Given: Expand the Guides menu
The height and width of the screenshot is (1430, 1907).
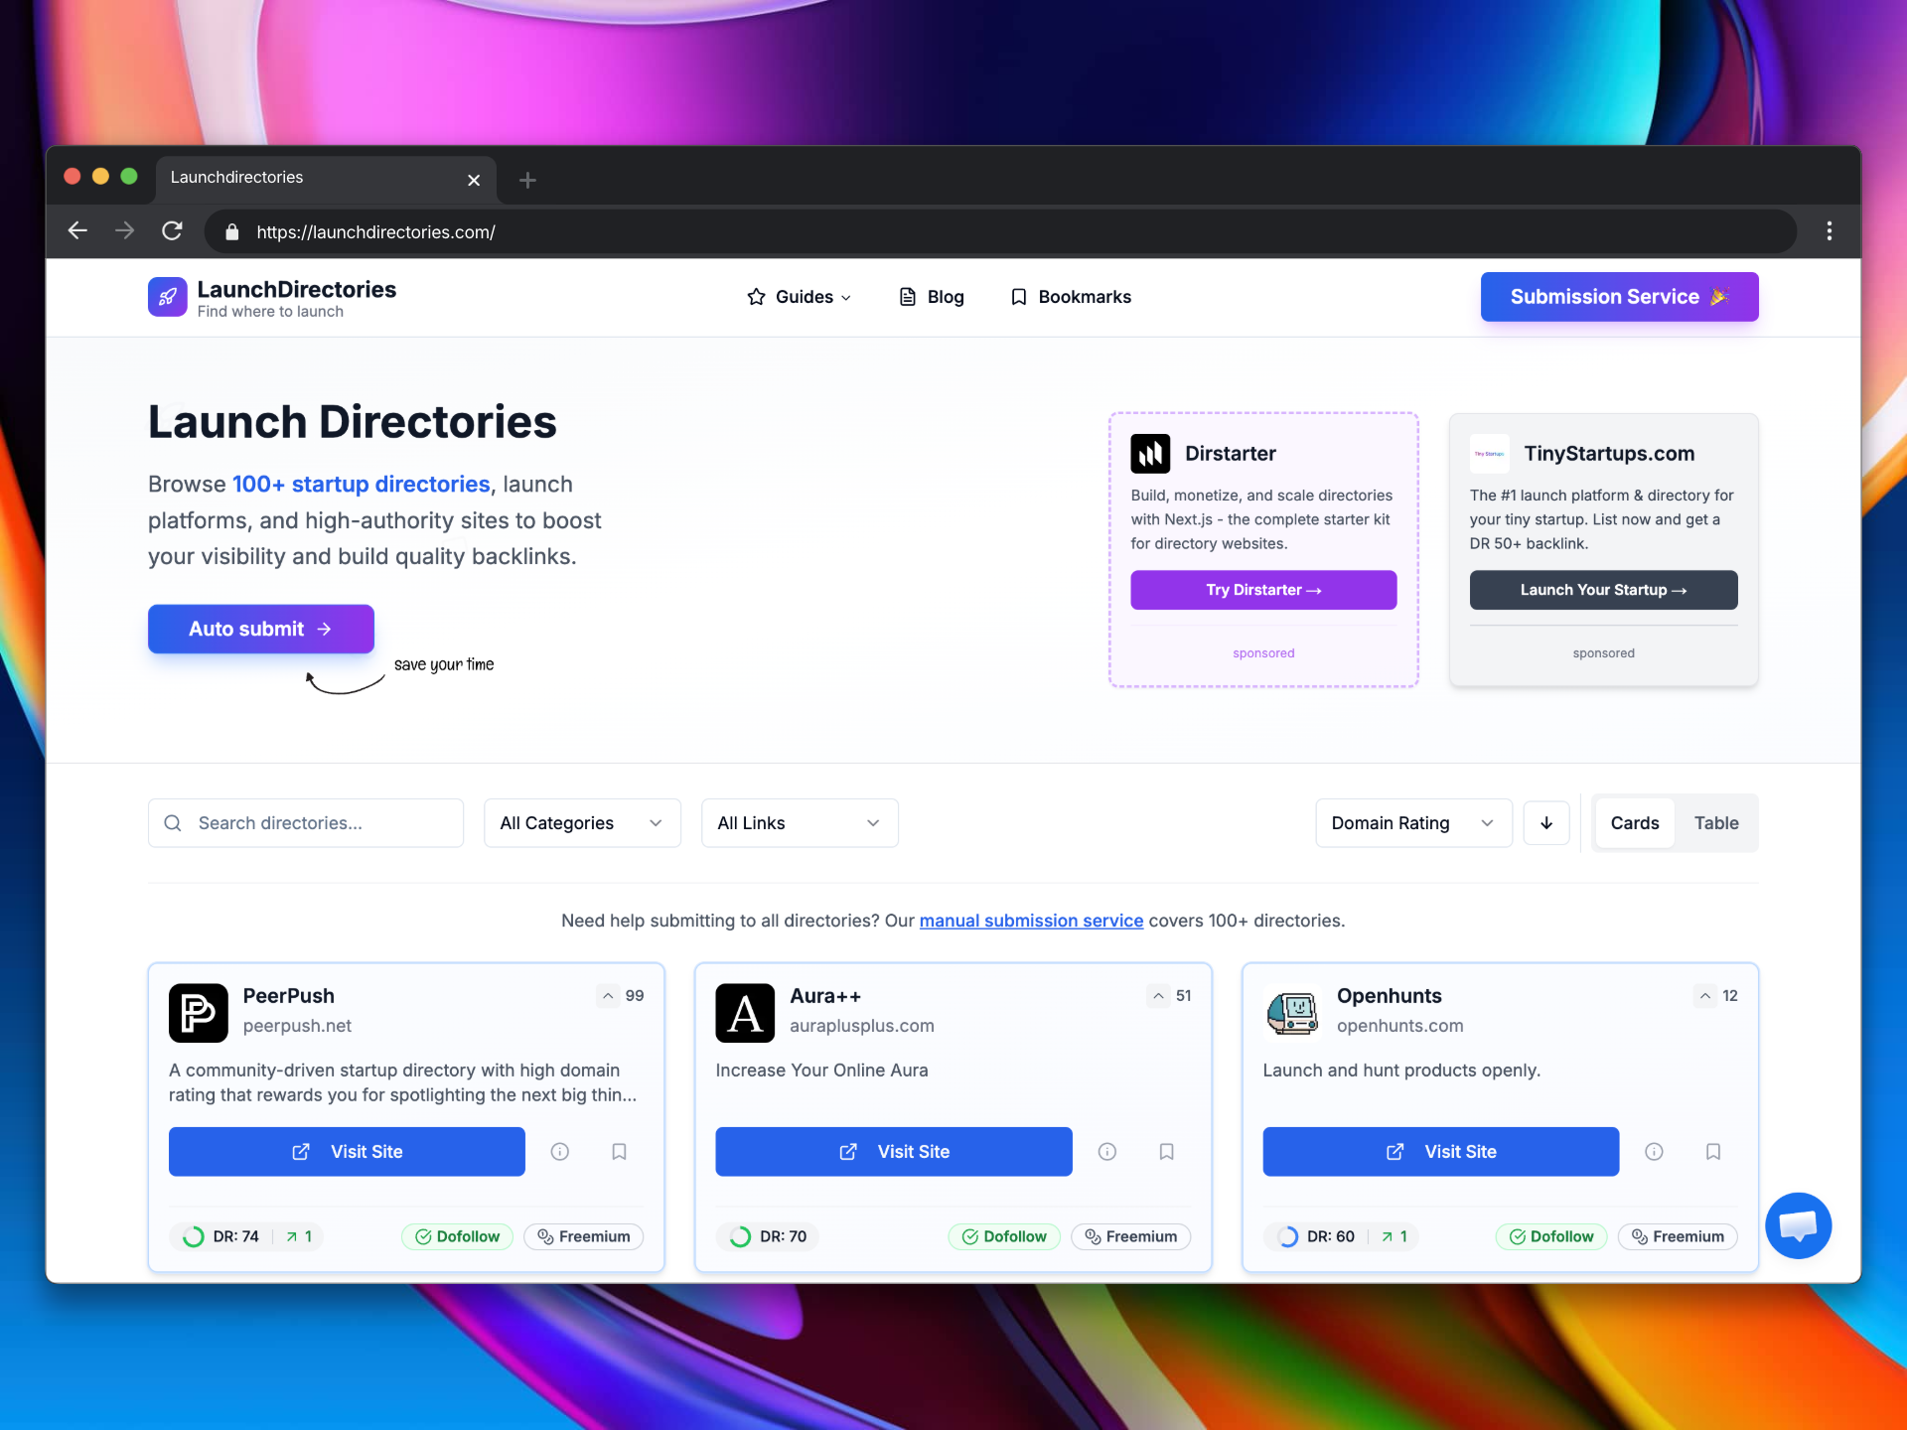Looking at the screenshot, I should coord(800,297).
